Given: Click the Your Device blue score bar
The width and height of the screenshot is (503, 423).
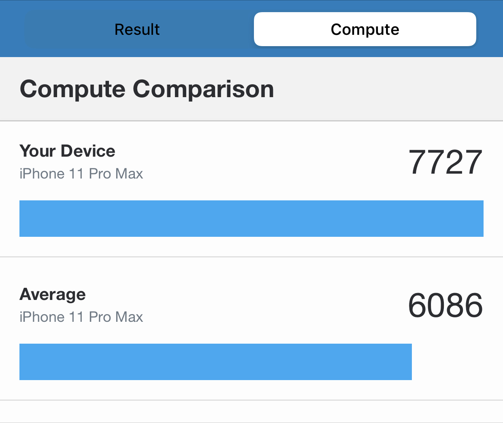Looking at the screenshot, I should coord(251,219).
